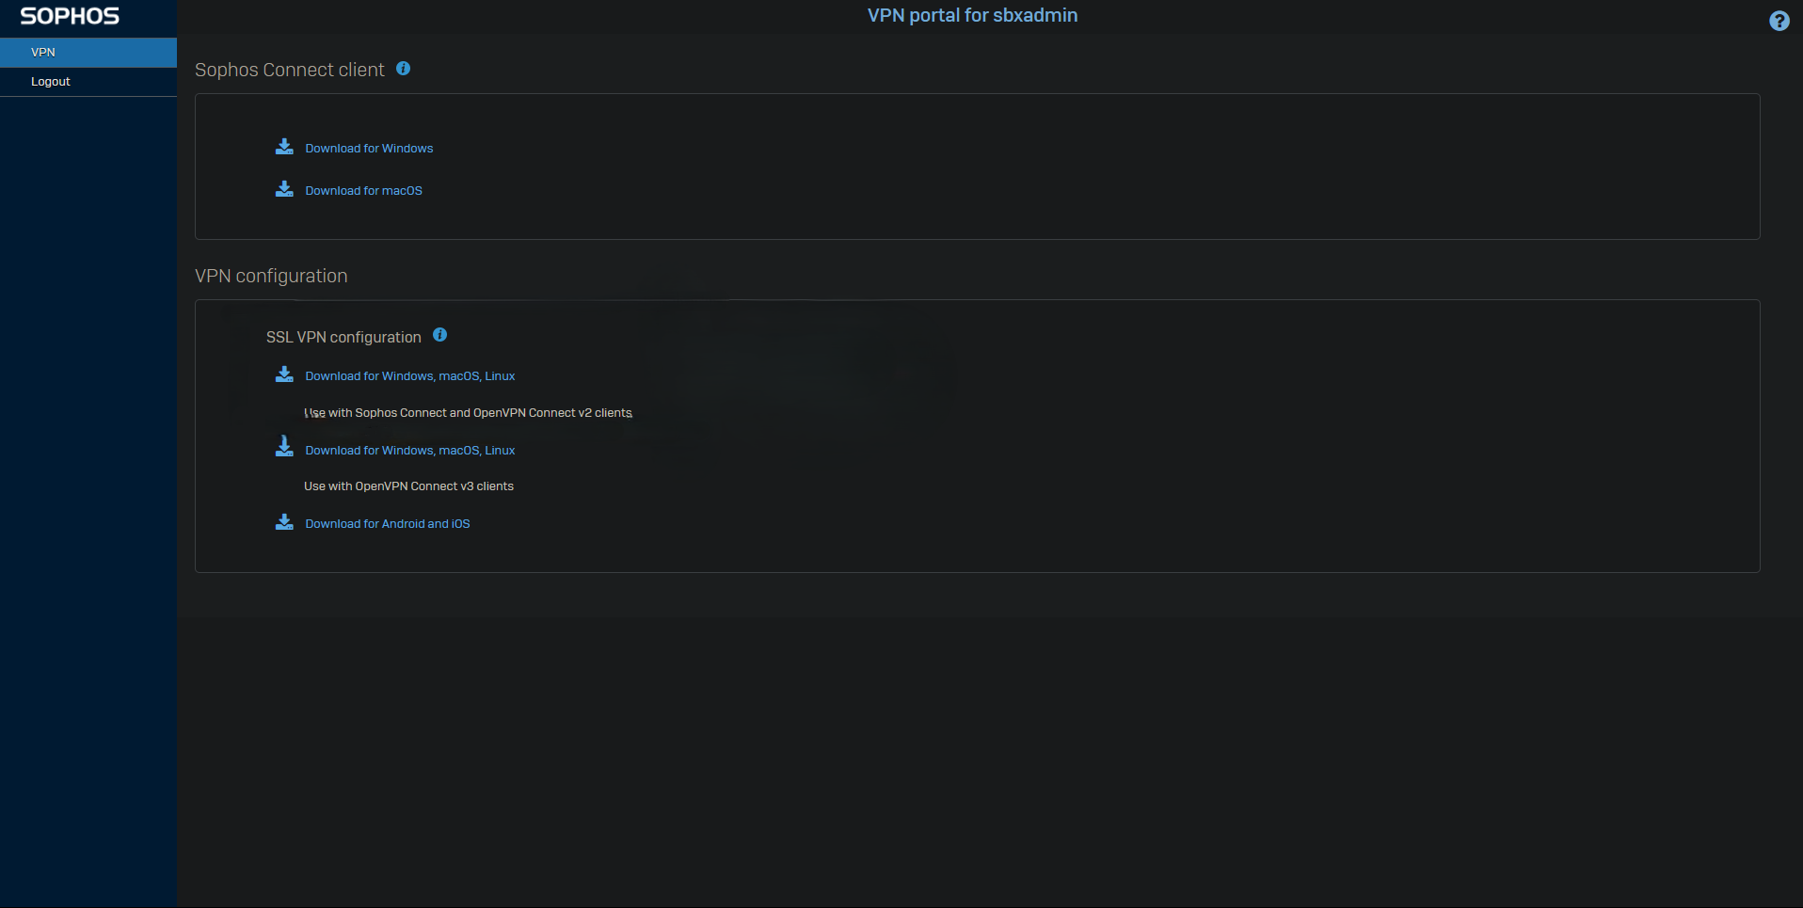1803x908 pixels.
Task: Click download icon for Android and iOS
Action: click(x=284, y=522)
